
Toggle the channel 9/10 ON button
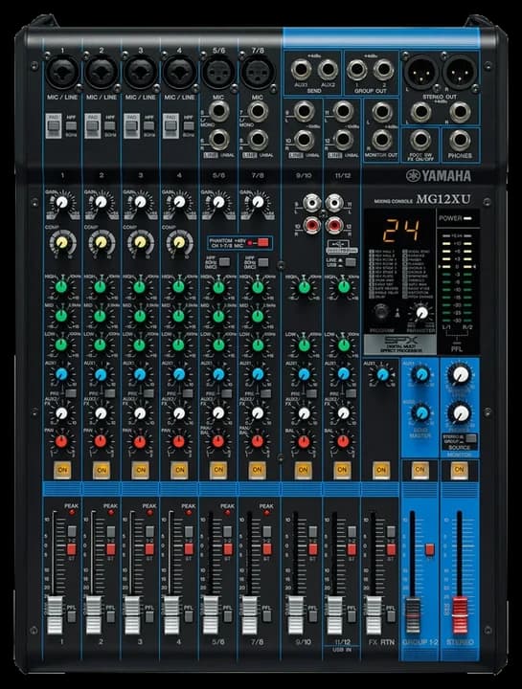pyautogui.click(x=304, y=470)
